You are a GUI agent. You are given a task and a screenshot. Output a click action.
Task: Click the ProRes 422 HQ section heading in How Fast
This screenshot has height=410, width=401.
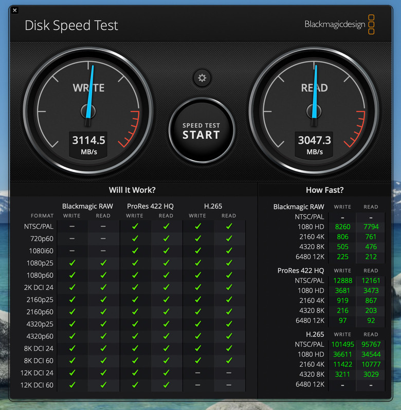click(x=301, y=270)
